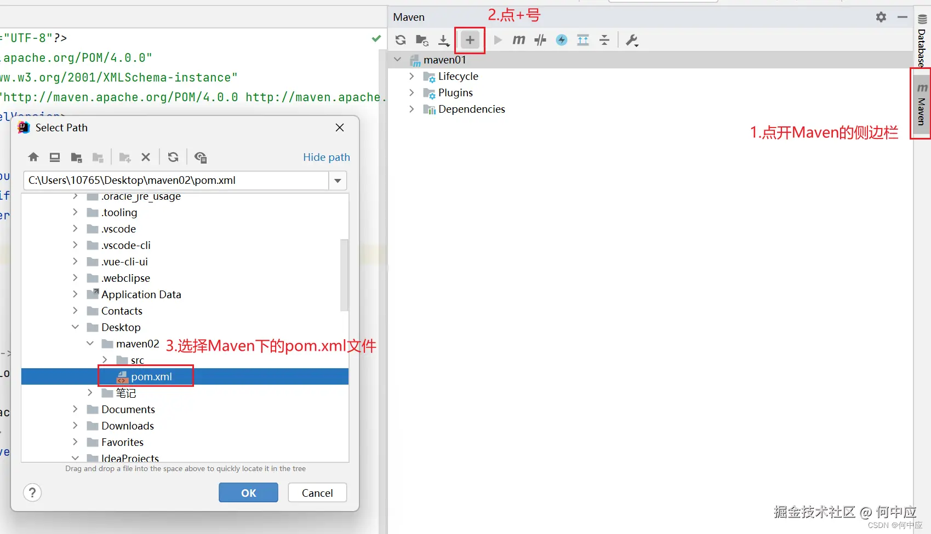Select the Documents folder
The width and height of the screenshot is (931, 534).
click(128, 409)
